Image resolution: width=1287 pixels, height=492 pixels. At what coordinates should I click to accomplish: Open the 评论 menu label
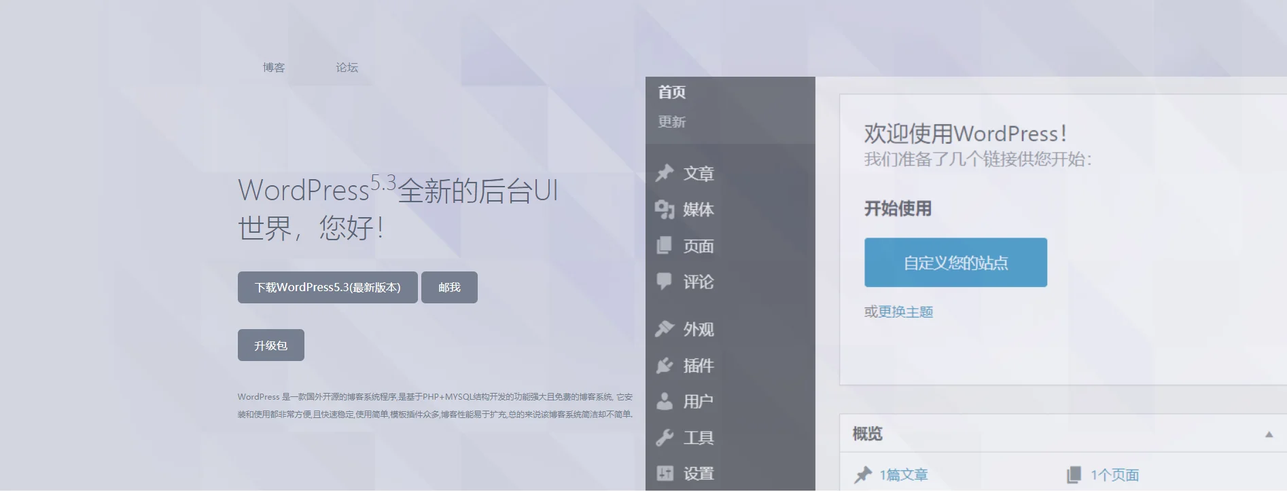pyautogui.click(x=699, y=282)
